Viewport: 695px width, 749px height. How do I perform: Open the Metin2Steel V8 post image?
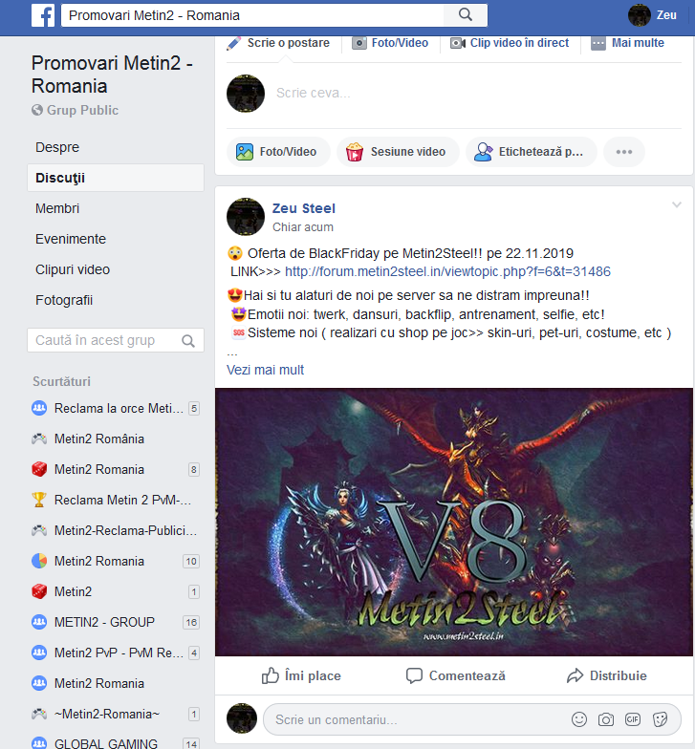[453, 522]
